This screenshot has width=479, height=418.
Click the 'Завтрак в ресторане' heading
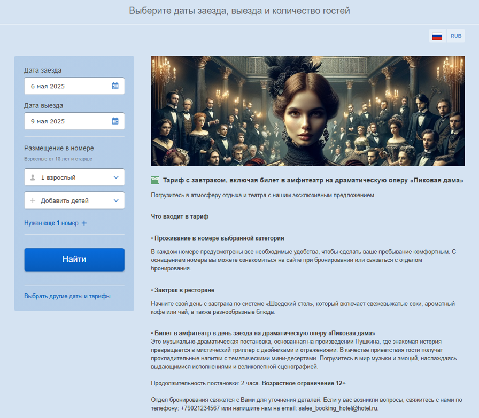tap(184, 290)
